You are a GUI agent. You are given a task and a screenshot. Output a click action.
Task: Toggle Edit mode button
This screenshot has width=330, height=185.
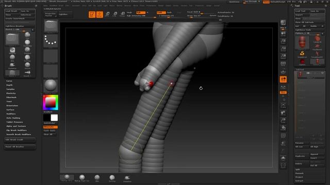coord(92,14)
